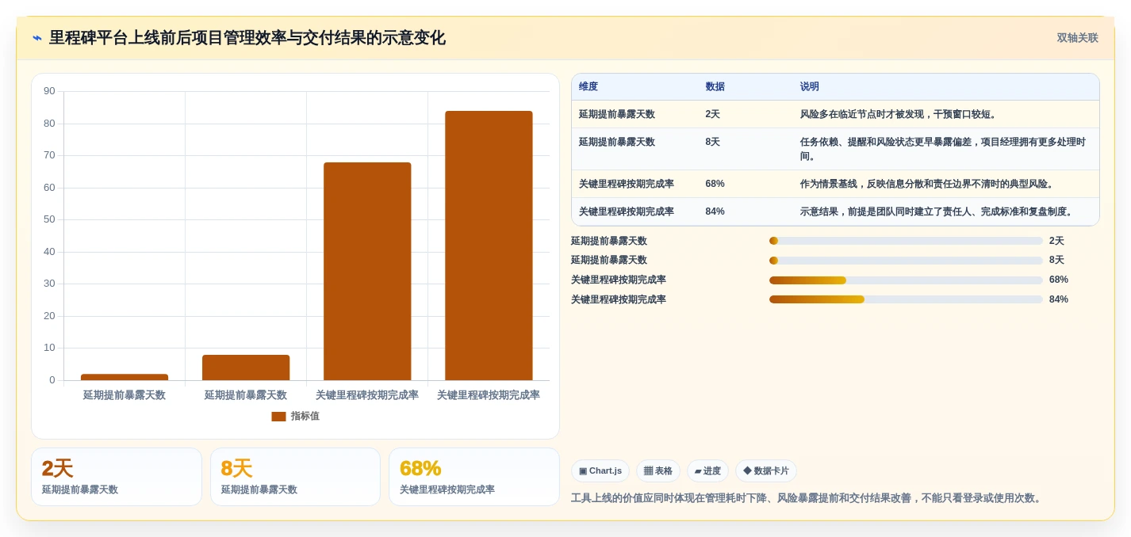Click the Chart.js chip icon
This screenshot has height=537, width=1131.
[583, 471]
